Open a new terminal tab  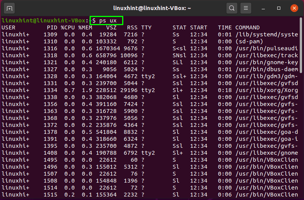pyautogui.click(x=9, y=9)
